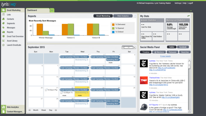
Task: Switch the calendar to Week view
Action: 44,110
